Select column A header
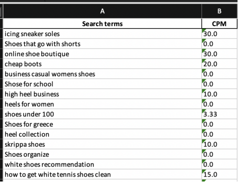 (102, 11)
